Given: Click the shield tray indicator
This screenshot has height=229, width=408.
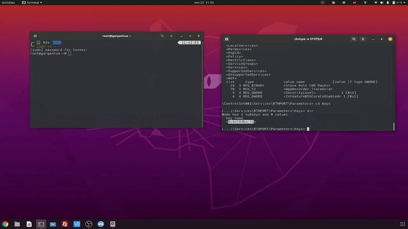Looking at the screenshot, I should coord(344,3).
